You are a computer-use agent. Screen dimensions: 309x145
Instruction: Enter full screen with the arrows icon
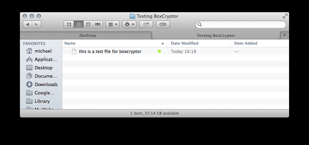tap(285, 16)
